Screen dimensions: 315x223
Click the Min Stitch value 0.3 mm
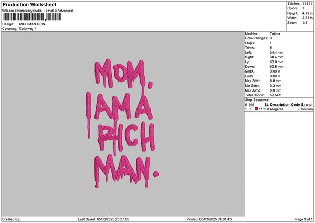click(276, 86)
